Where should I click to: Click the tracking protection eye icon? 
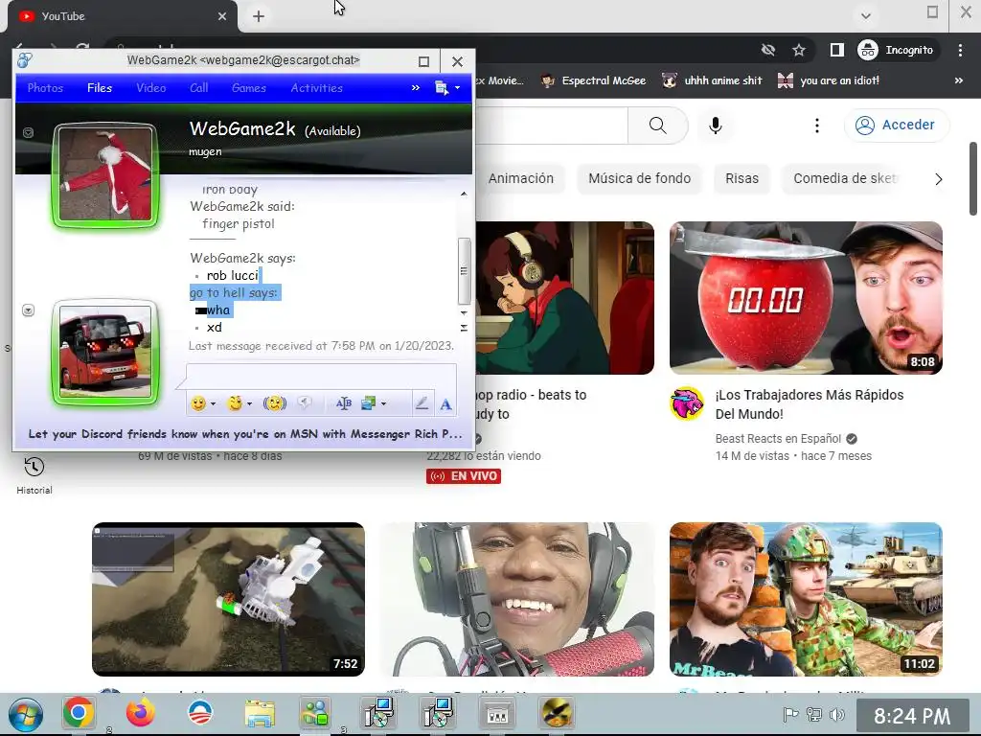768,50
